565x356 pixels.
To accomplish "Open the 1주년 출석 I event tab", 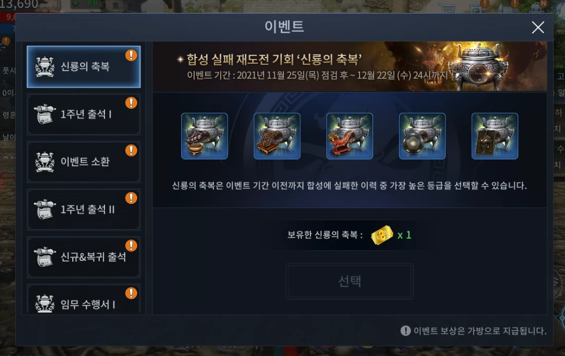I will pyautogui.click(x=84, y=114).
